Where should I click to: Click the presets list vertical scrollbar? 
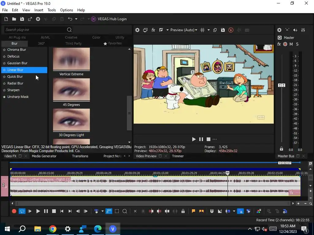(129, 113)
